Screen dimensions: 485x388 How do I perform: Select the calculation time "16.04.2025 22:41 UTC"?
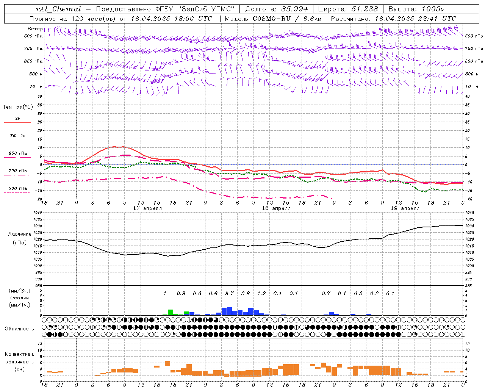coord(415,19)
